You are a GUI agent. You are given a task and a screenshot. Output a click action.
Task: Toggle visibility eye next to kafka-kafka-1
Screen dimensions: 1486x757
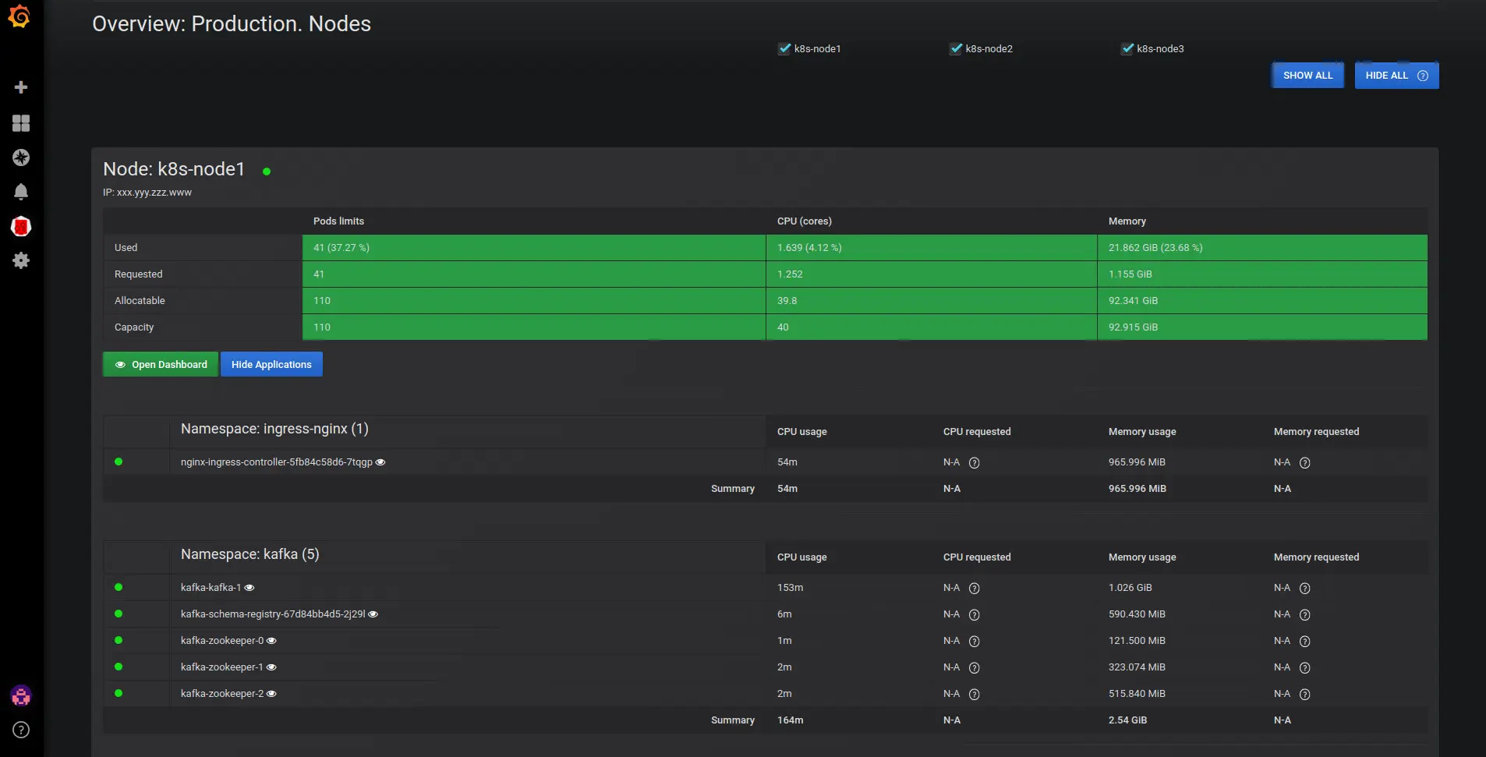tap(249, 587)
